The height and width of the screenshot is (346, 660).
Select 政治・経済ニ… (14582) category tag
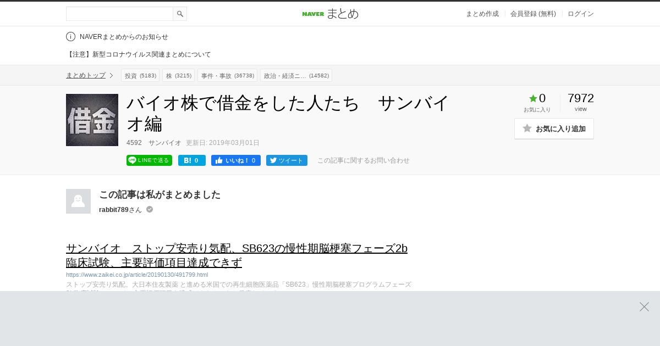point(296,75)
